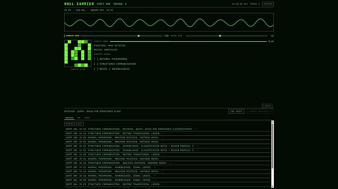Check the Natural Phenomenon classification box

(96, 59)
